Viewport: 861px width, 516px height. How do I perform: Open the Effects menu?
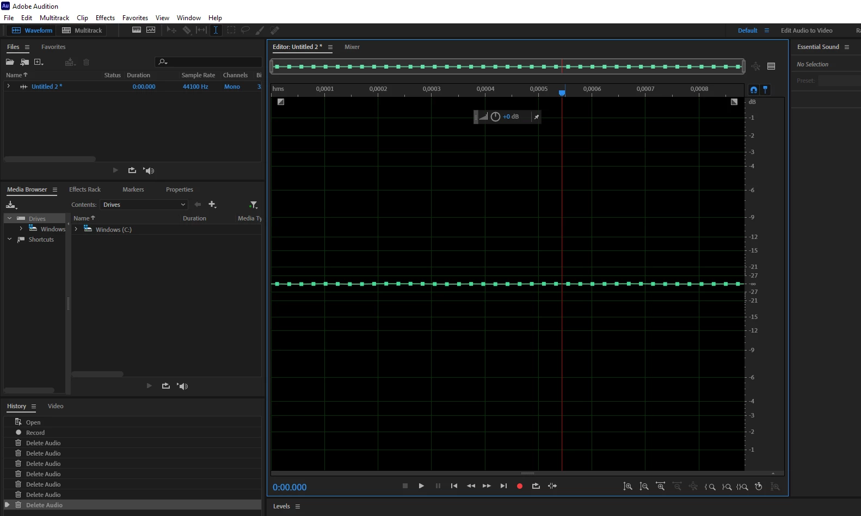(x=105, y=18)
